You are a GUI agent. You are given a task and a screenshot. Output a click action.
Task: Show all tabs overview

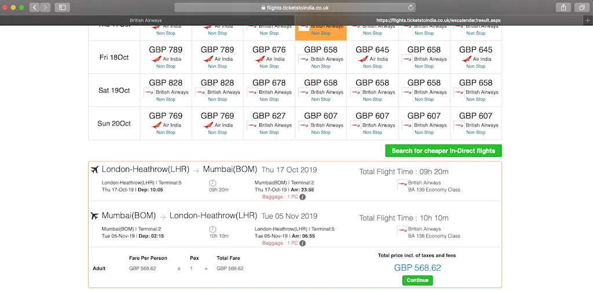(582, 7)
